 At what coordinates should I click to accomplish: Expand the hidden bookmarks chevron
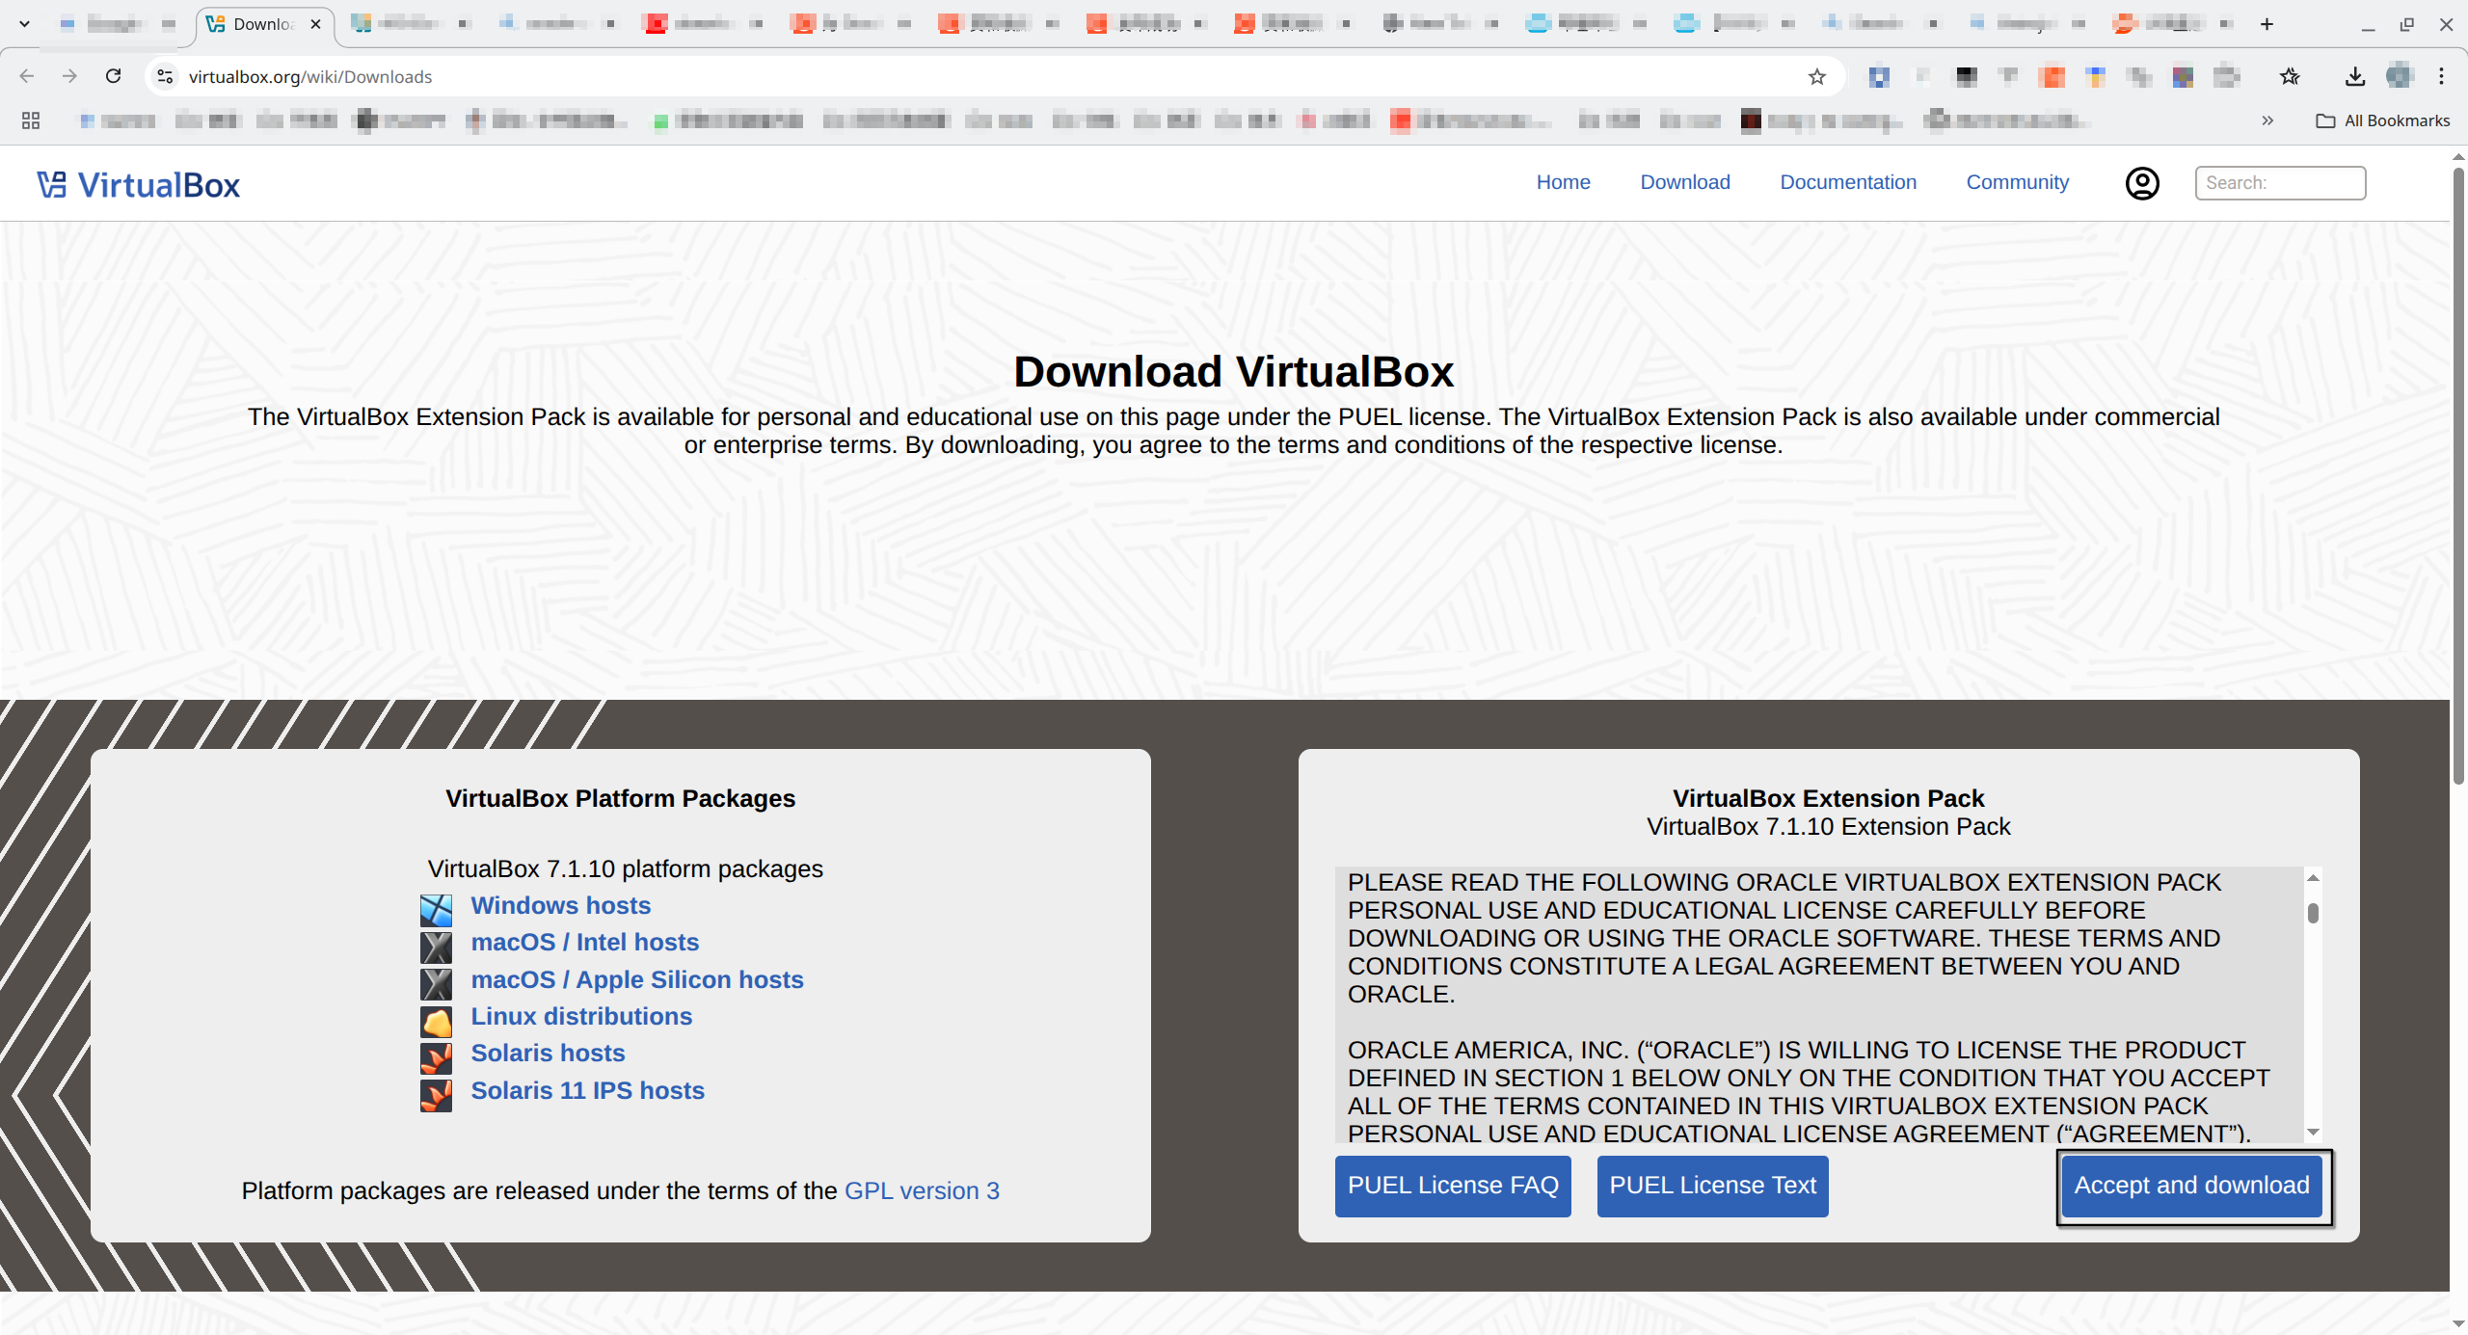click(x=2267, y=120)
